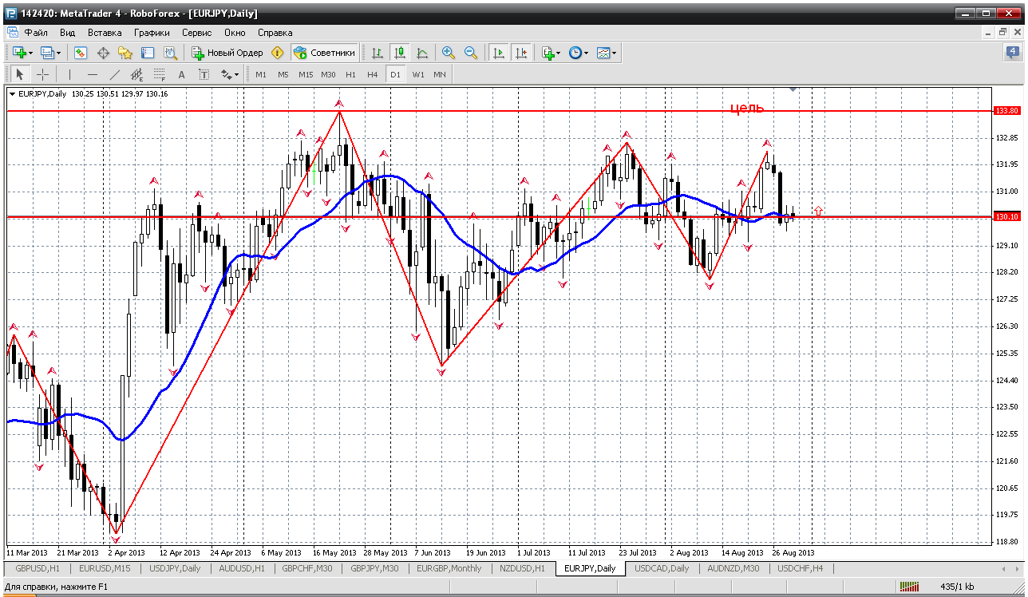This screenshot has width=1028, height=597.
Task: Select the vertical line drawing tool
Action: [x=69, y=74]
